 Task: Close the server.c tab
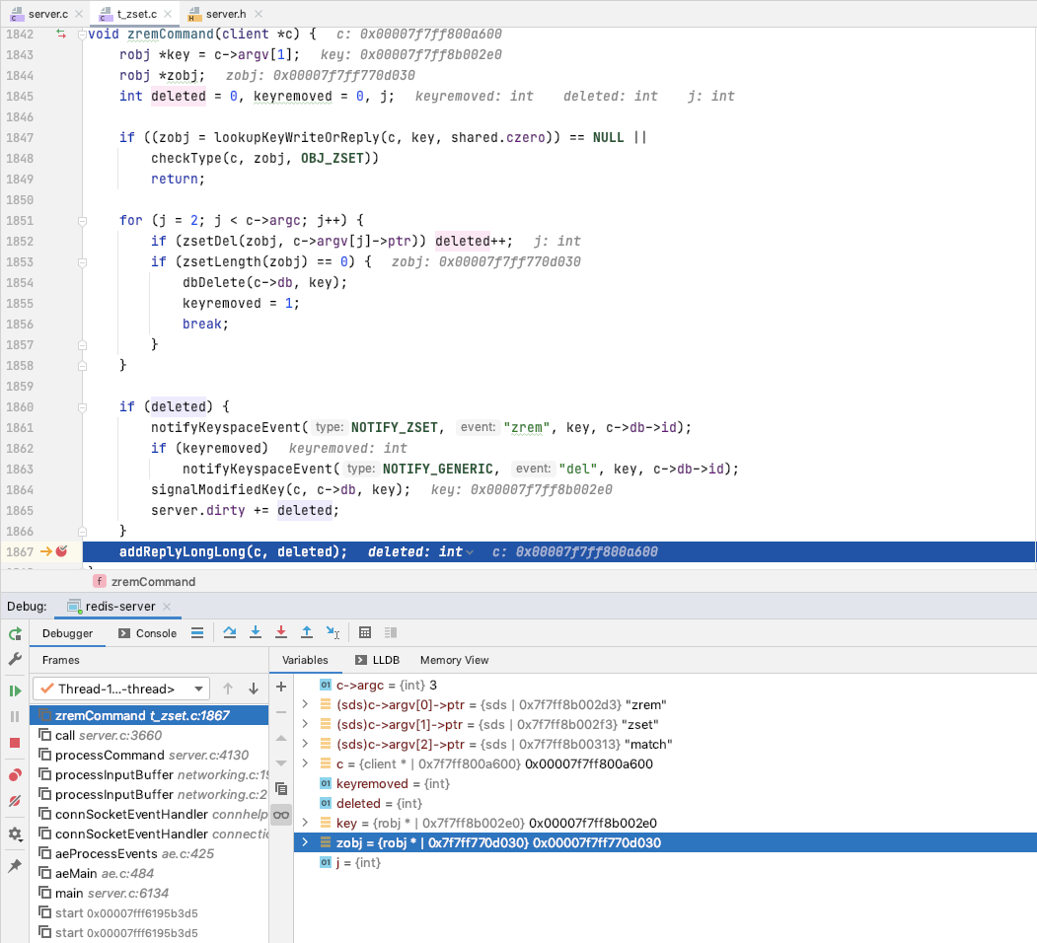coord(79,14)
